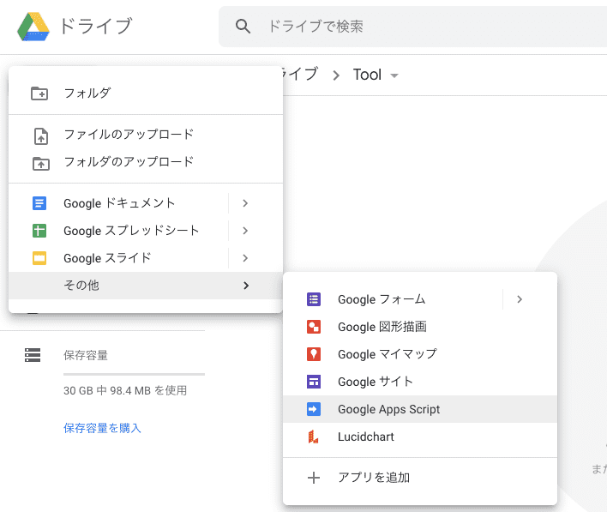Click the Google Sites icon
Screen dimensions: 607x512
314,382
